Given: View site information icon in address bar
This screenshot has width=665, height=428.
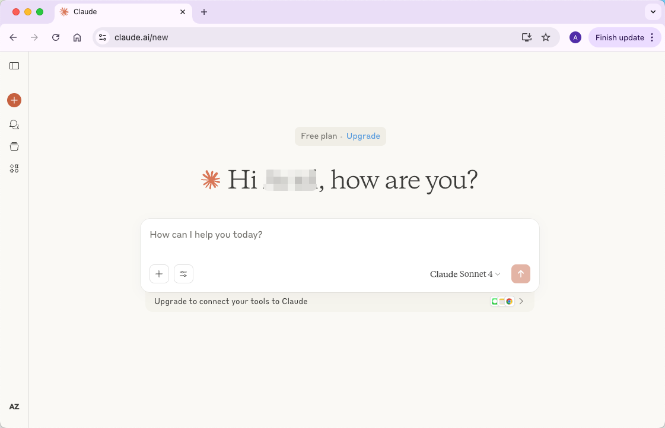Looking at the screenshot, I should tap(103, 37).
